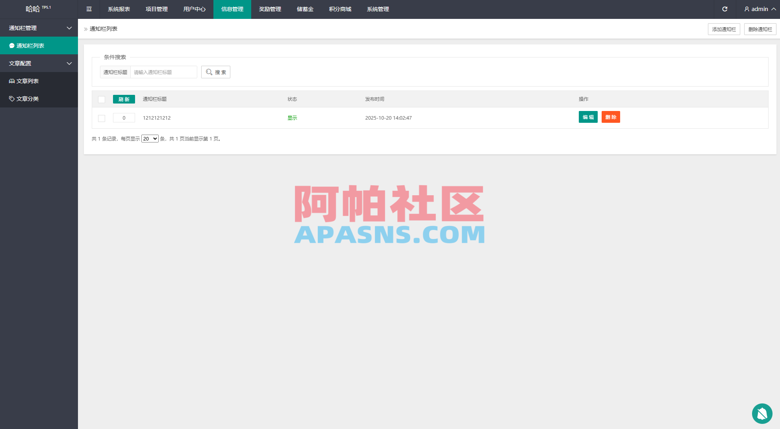This screenshot has width=780, height=429.
Task: Toggle the 显示 status link
Action: 292,118
